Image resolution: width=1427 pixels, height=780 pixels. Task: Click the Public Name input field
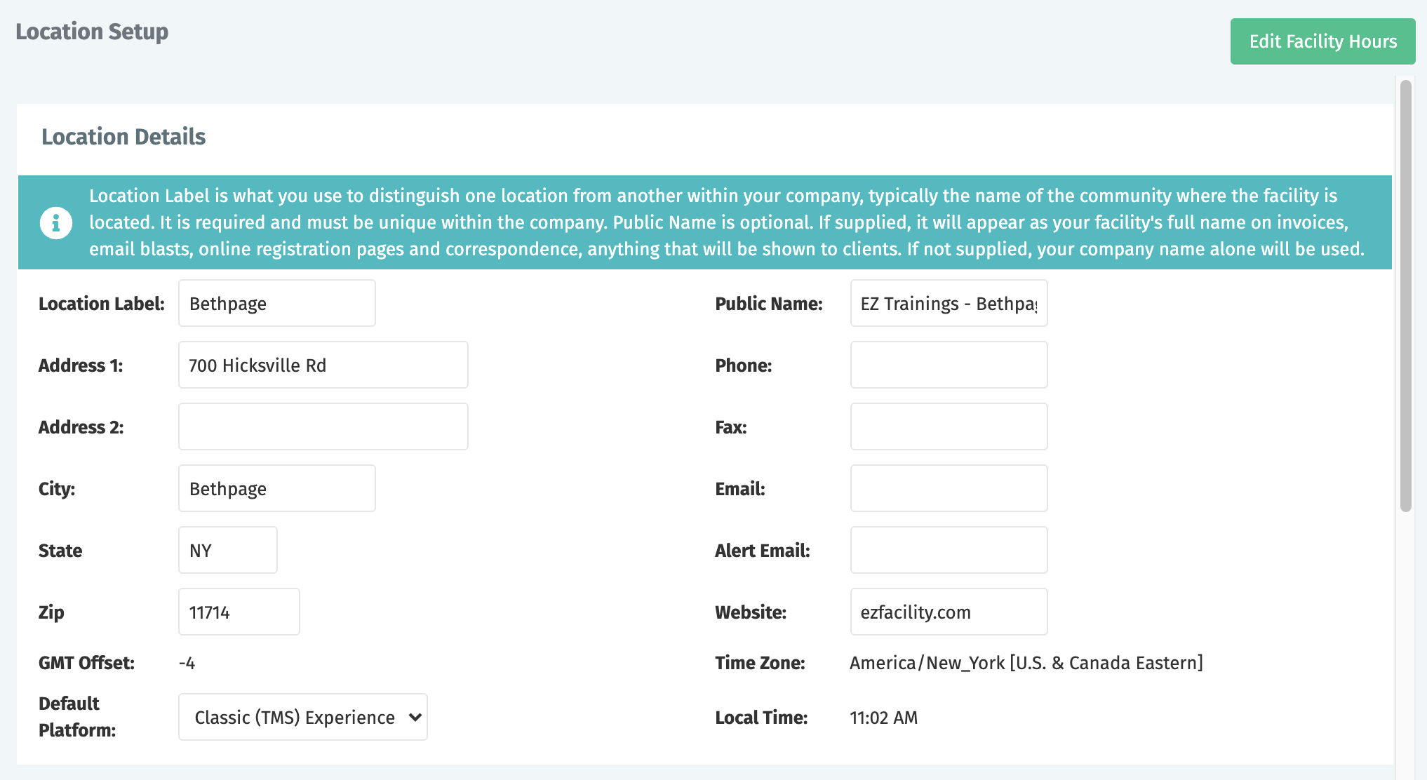949,303
